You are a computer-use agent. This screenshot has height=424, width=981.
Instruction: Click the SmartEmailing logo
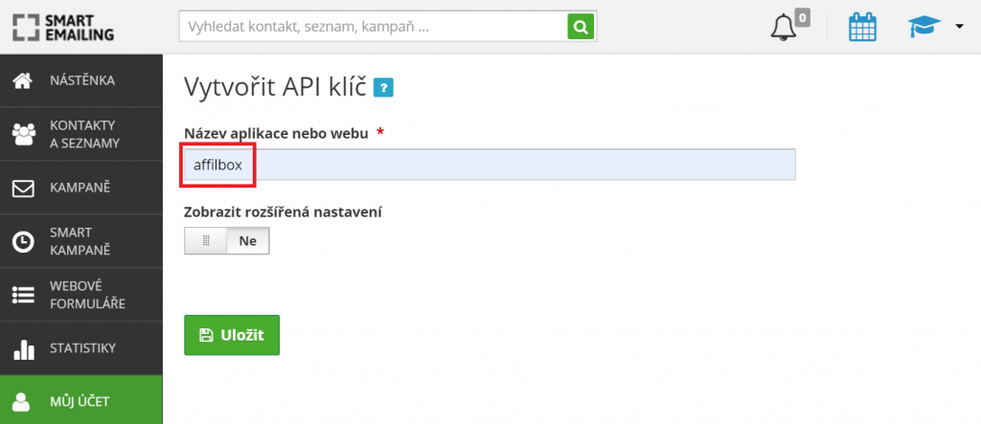pyautogui.click(x=63, y=27)
